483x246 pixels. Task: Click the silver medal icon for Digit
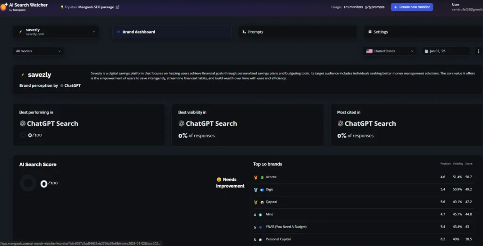255,189
